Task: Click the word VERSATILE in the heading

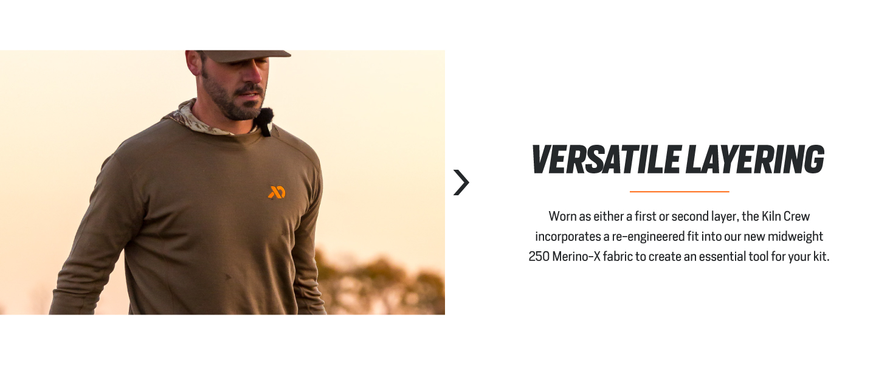Action: [x=605, y=159]
